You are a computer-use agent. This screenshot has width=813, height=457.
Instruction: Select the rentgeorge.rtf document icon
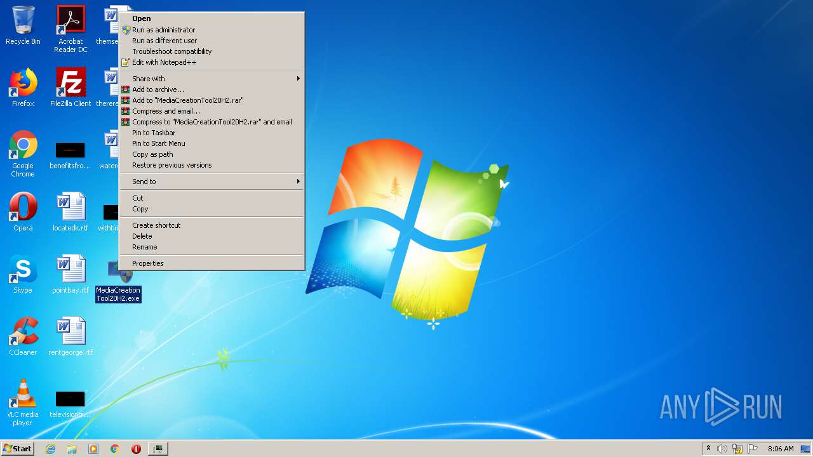(x=71, y=336)
